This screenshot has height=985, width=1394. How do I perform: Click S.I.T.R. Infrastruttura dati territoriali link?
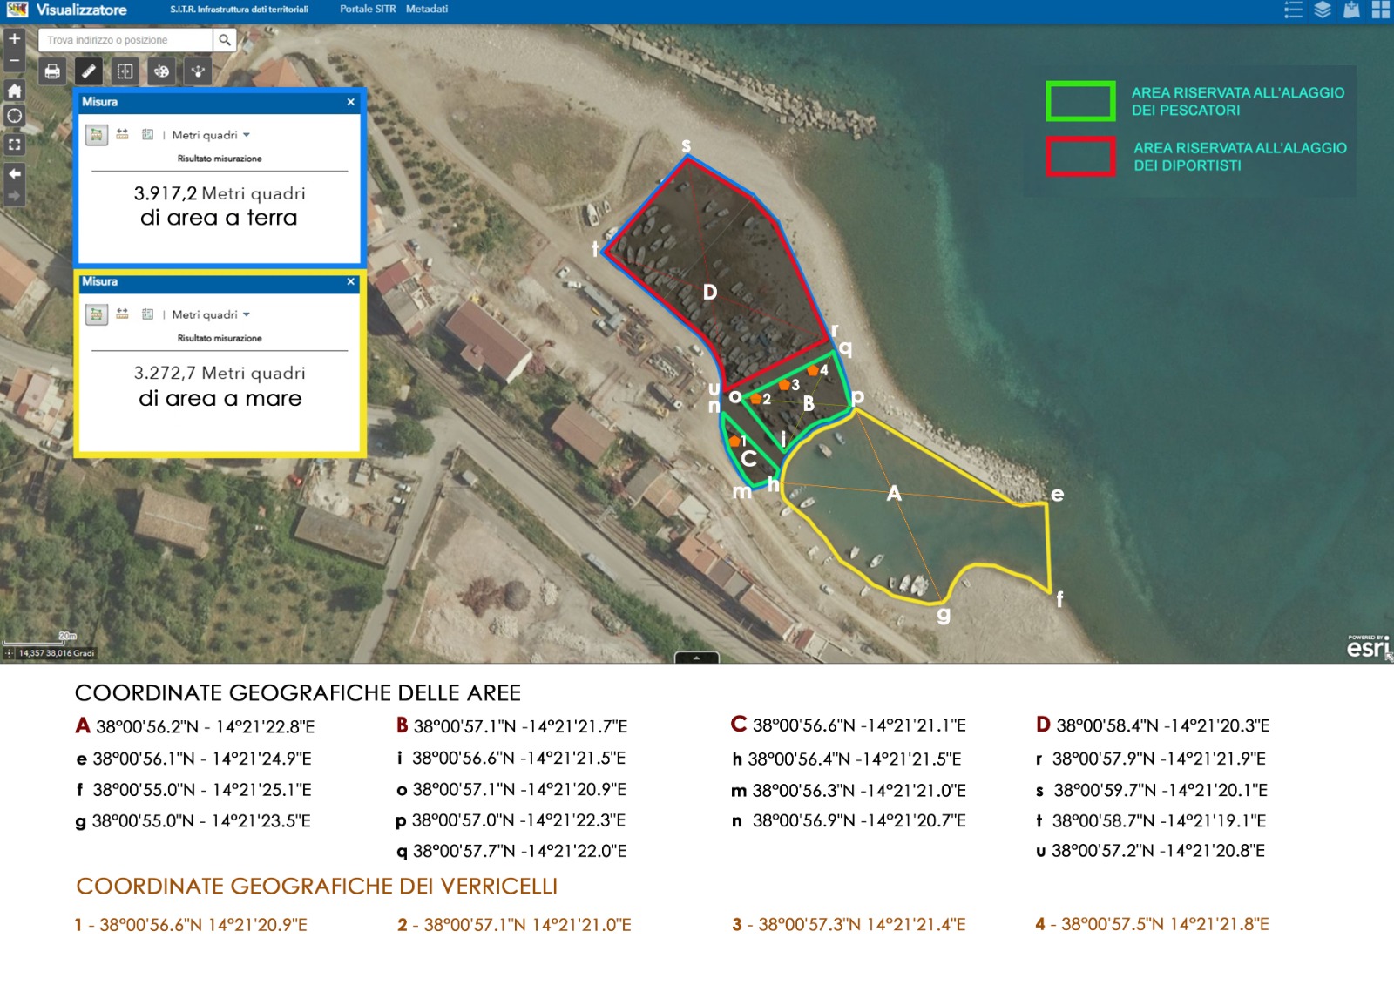coord(239,10)
